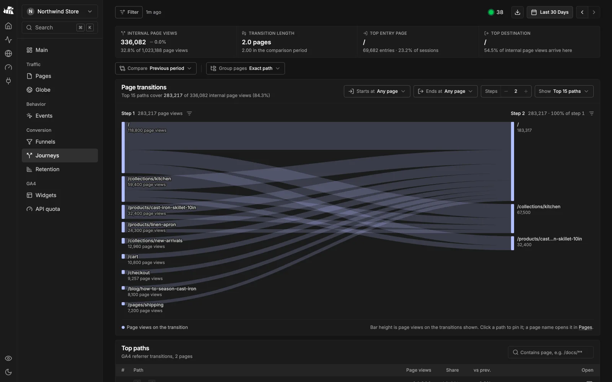612x382 pixels.
Task: Open Widgets in the sidebar
Action: pos(60,195)
